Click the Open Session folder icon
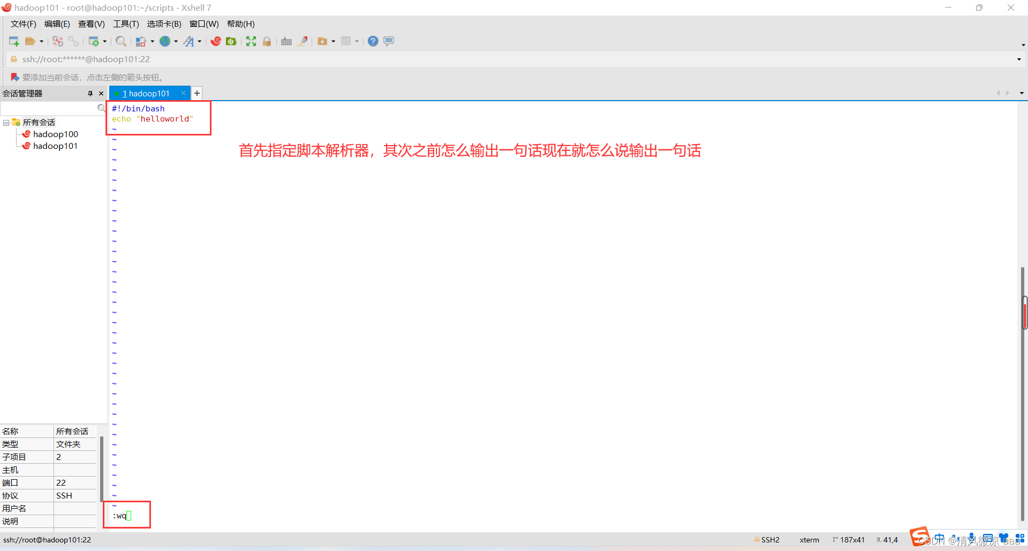 point(30,41)
